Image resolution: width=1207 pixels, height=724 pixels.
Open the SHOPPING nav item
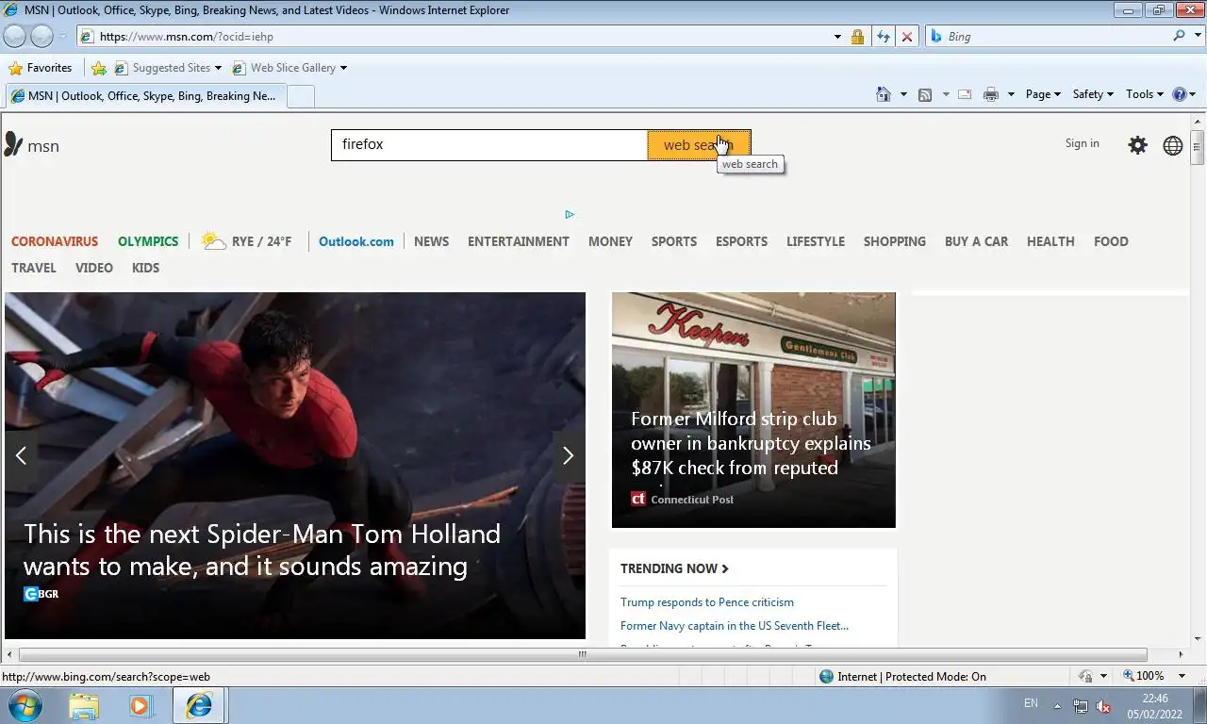[895, 241]
